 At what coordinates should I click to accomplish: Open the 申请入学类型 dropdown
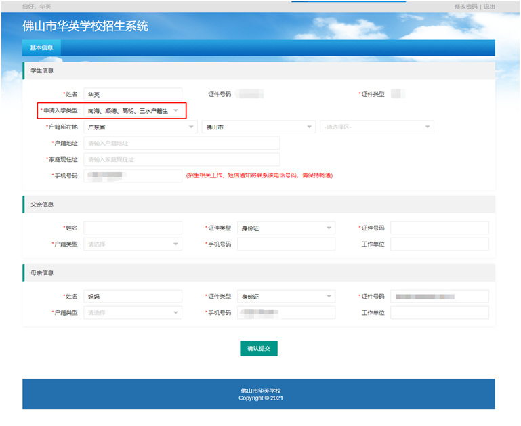[132, 110]
